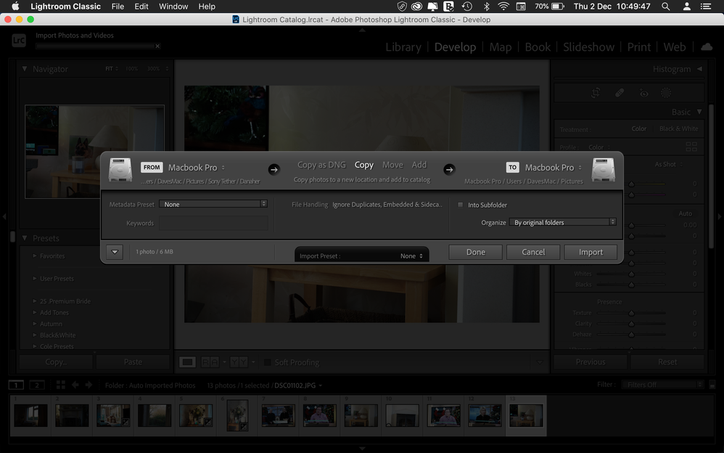Screen dimensions: 724x453
Task: Toggle Soft Proofing on
Action: click(x=267, y=362)
